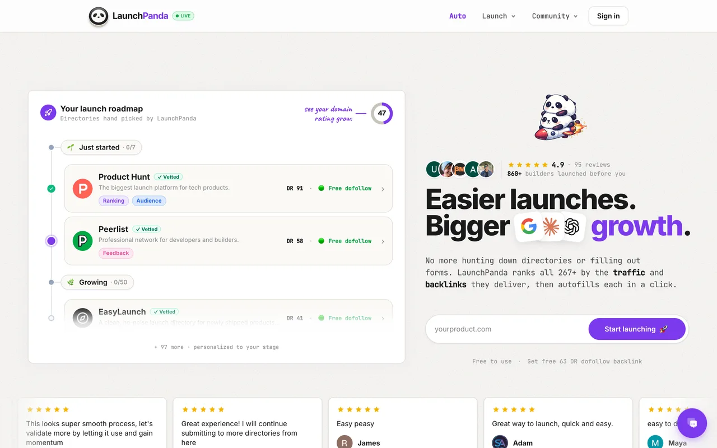This screenshot has width=717, height=448.
Task: Click the sprout icon beside Just started
Action: click(71, 147)
